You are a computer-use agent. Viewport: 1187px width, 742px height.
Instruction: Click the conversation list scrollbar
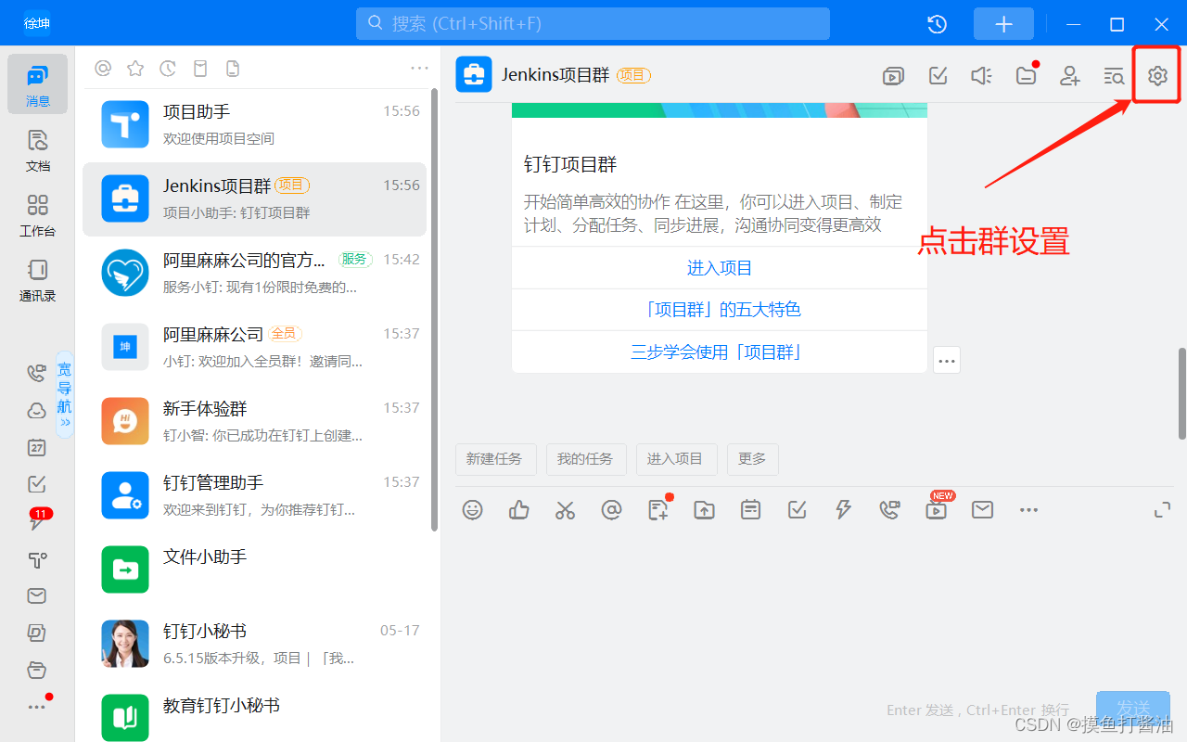point(435,311)
